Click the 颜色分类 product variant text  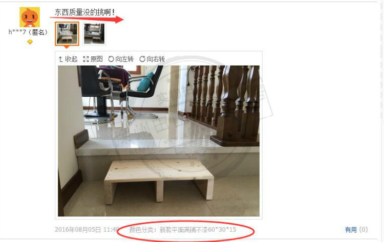[183, 230]
